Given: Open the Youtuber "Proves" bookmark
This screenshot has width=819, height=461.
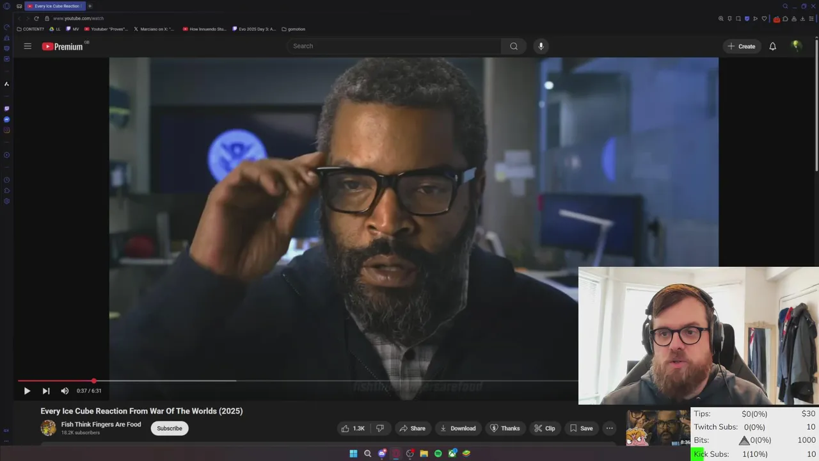Looking at the screenshot, I should point(106,29).
